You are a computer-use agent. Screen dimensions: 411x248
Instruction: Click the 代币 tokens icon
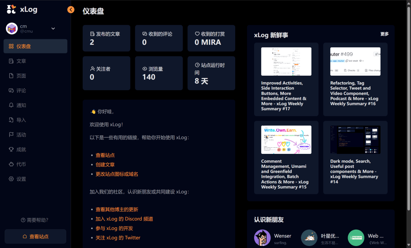pyautogui.click(x=11, y=164)
